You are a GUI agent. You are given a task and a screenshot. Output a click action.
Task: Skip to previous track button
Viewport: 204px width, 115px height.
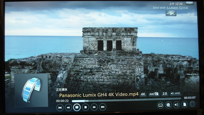coord(60,108)
